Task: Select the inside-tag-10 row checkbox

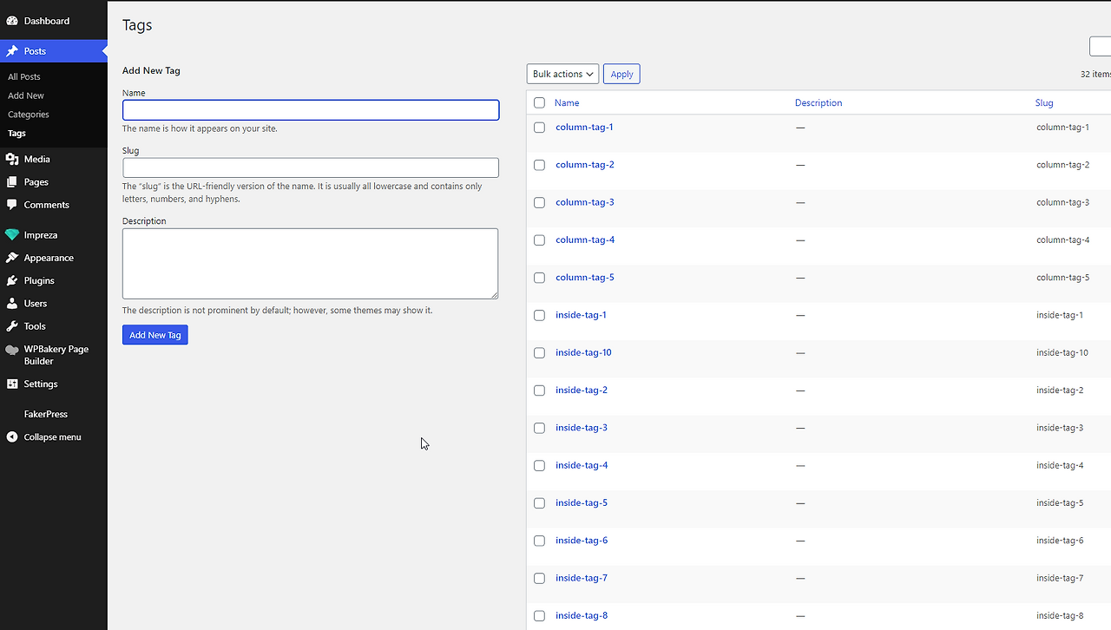Action: (x=539, y=353)
